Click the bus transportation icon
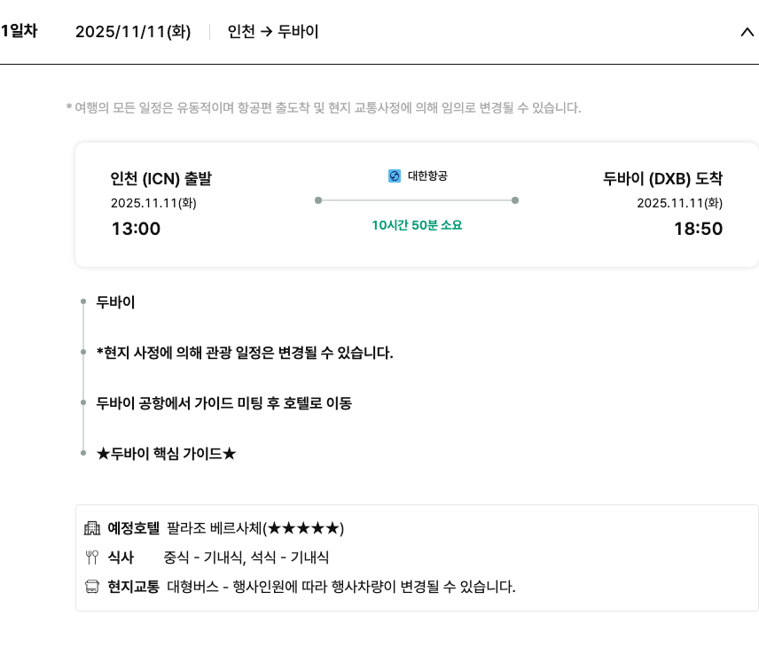The width and height of the screenshot is (759, 647). [92, 587]
